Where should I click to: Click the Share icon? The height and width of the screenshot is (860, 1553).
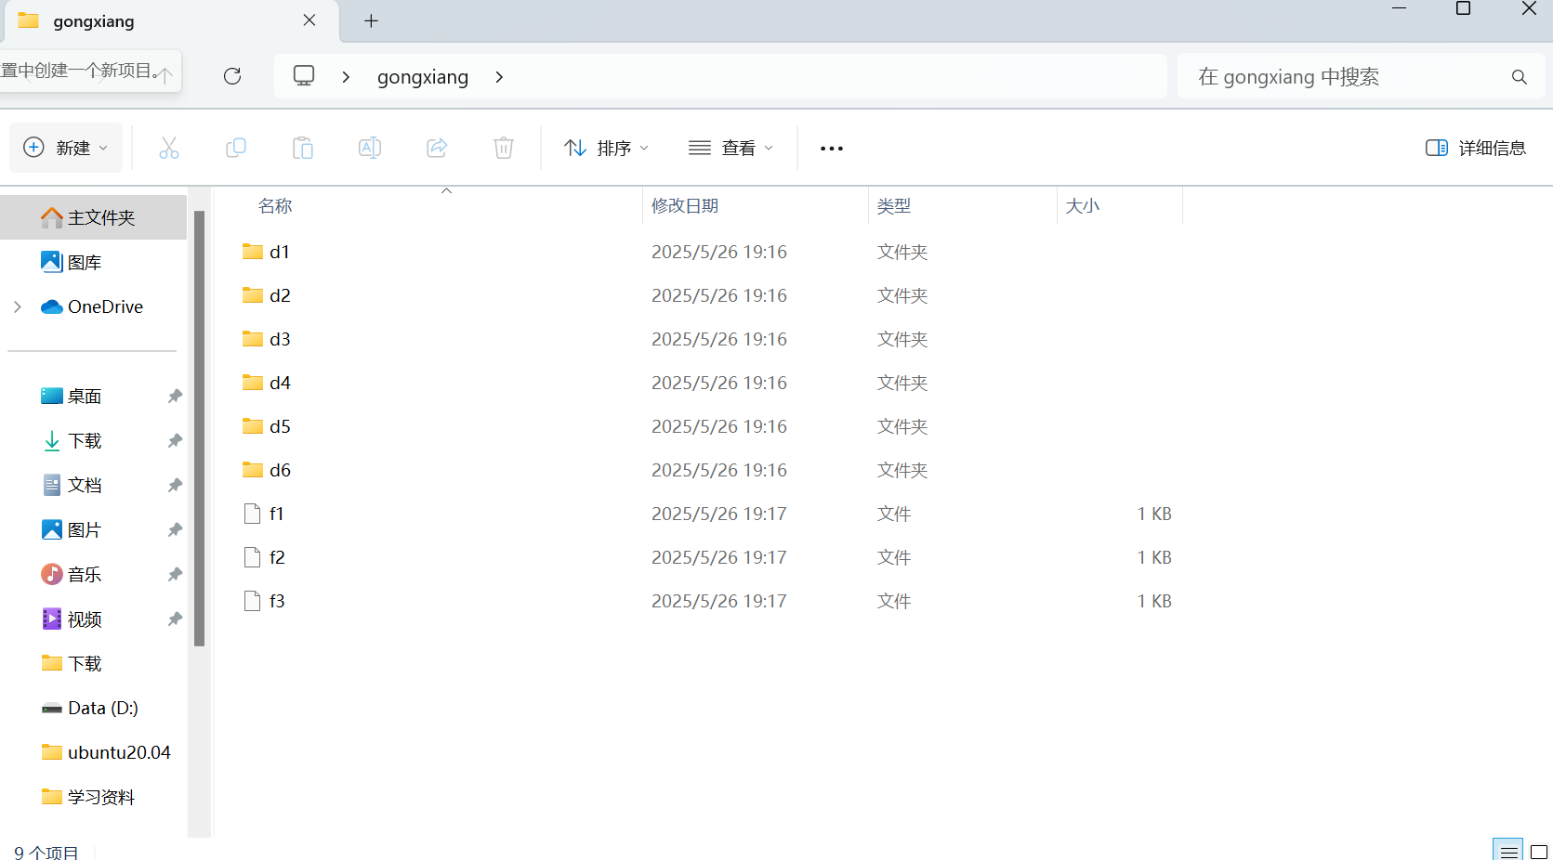pos(436,148)
